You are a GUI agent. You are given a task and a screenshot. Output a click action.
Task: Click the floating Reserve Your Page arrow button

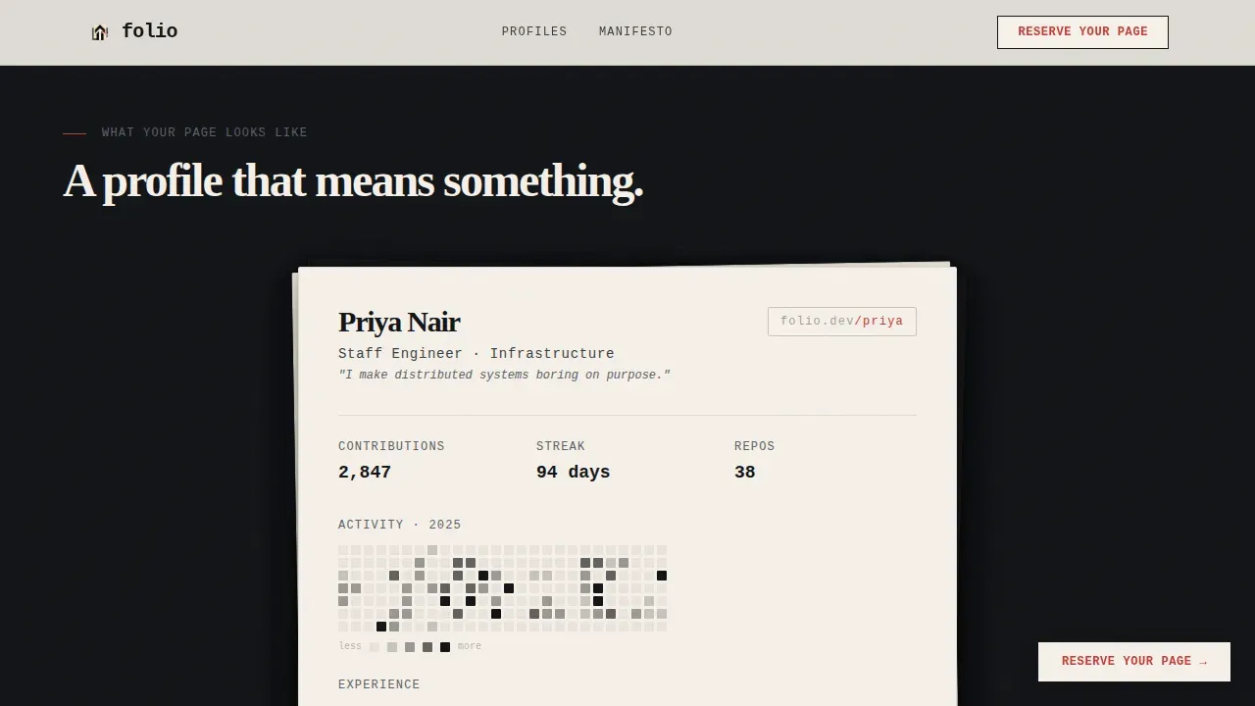pos(1134,662)
